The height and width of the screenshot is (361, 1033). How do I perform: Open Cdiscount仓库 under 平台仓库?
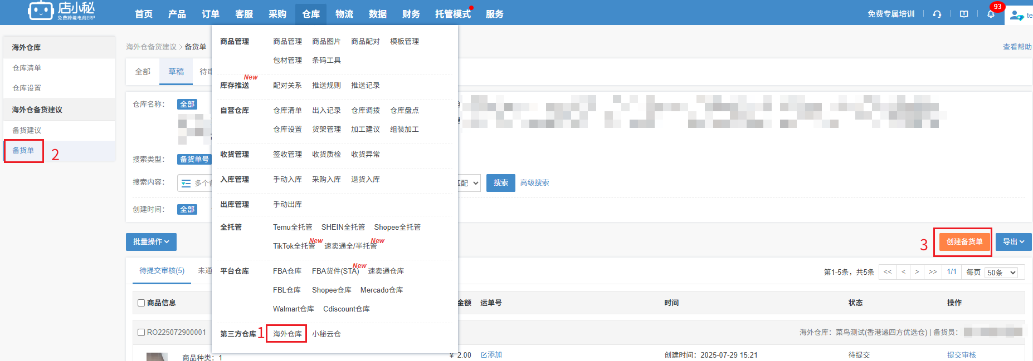point(347,309)
